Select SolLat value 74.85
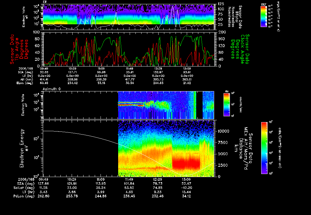 158,188
